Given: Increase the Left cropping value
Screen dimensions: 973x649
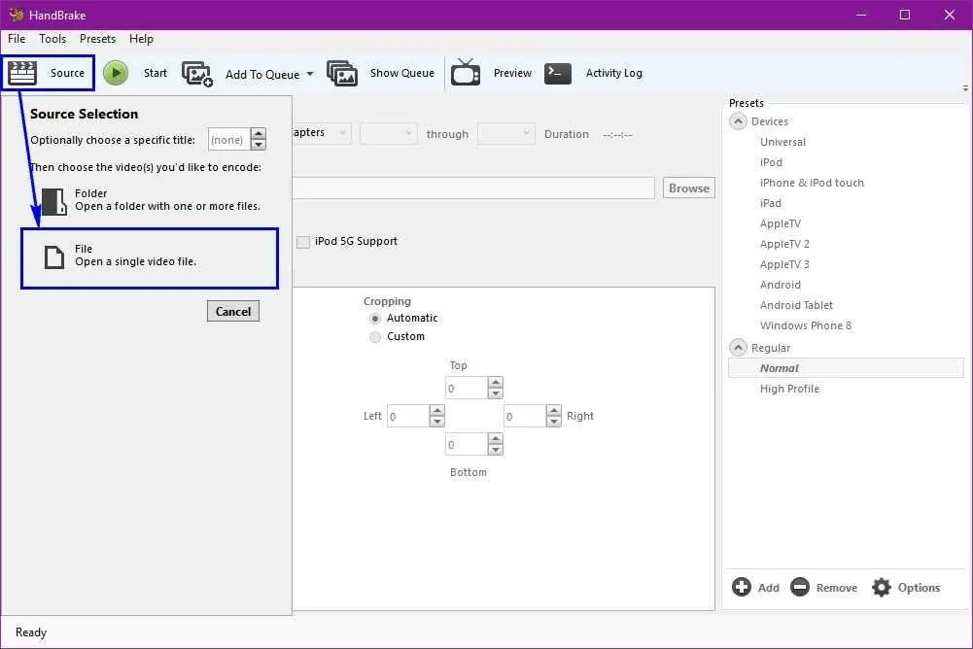Looking at the screenshot, I should click(436, 410).
